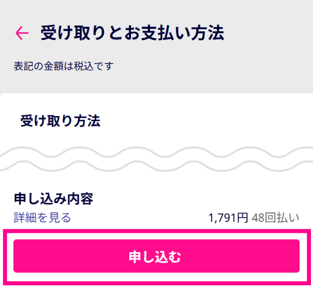Click empty area right of 申し込み内容 heading
This screenshot has width=313, height=302.
point(209,198)
